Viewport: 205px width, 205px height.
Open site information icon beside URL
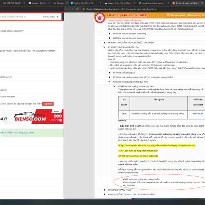pyautogui.click(x=83, y=9)
